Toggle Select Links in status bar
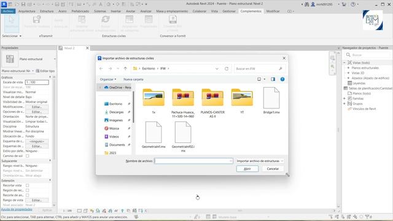Viewport: 393px width, 221px height. click(331, 217)
